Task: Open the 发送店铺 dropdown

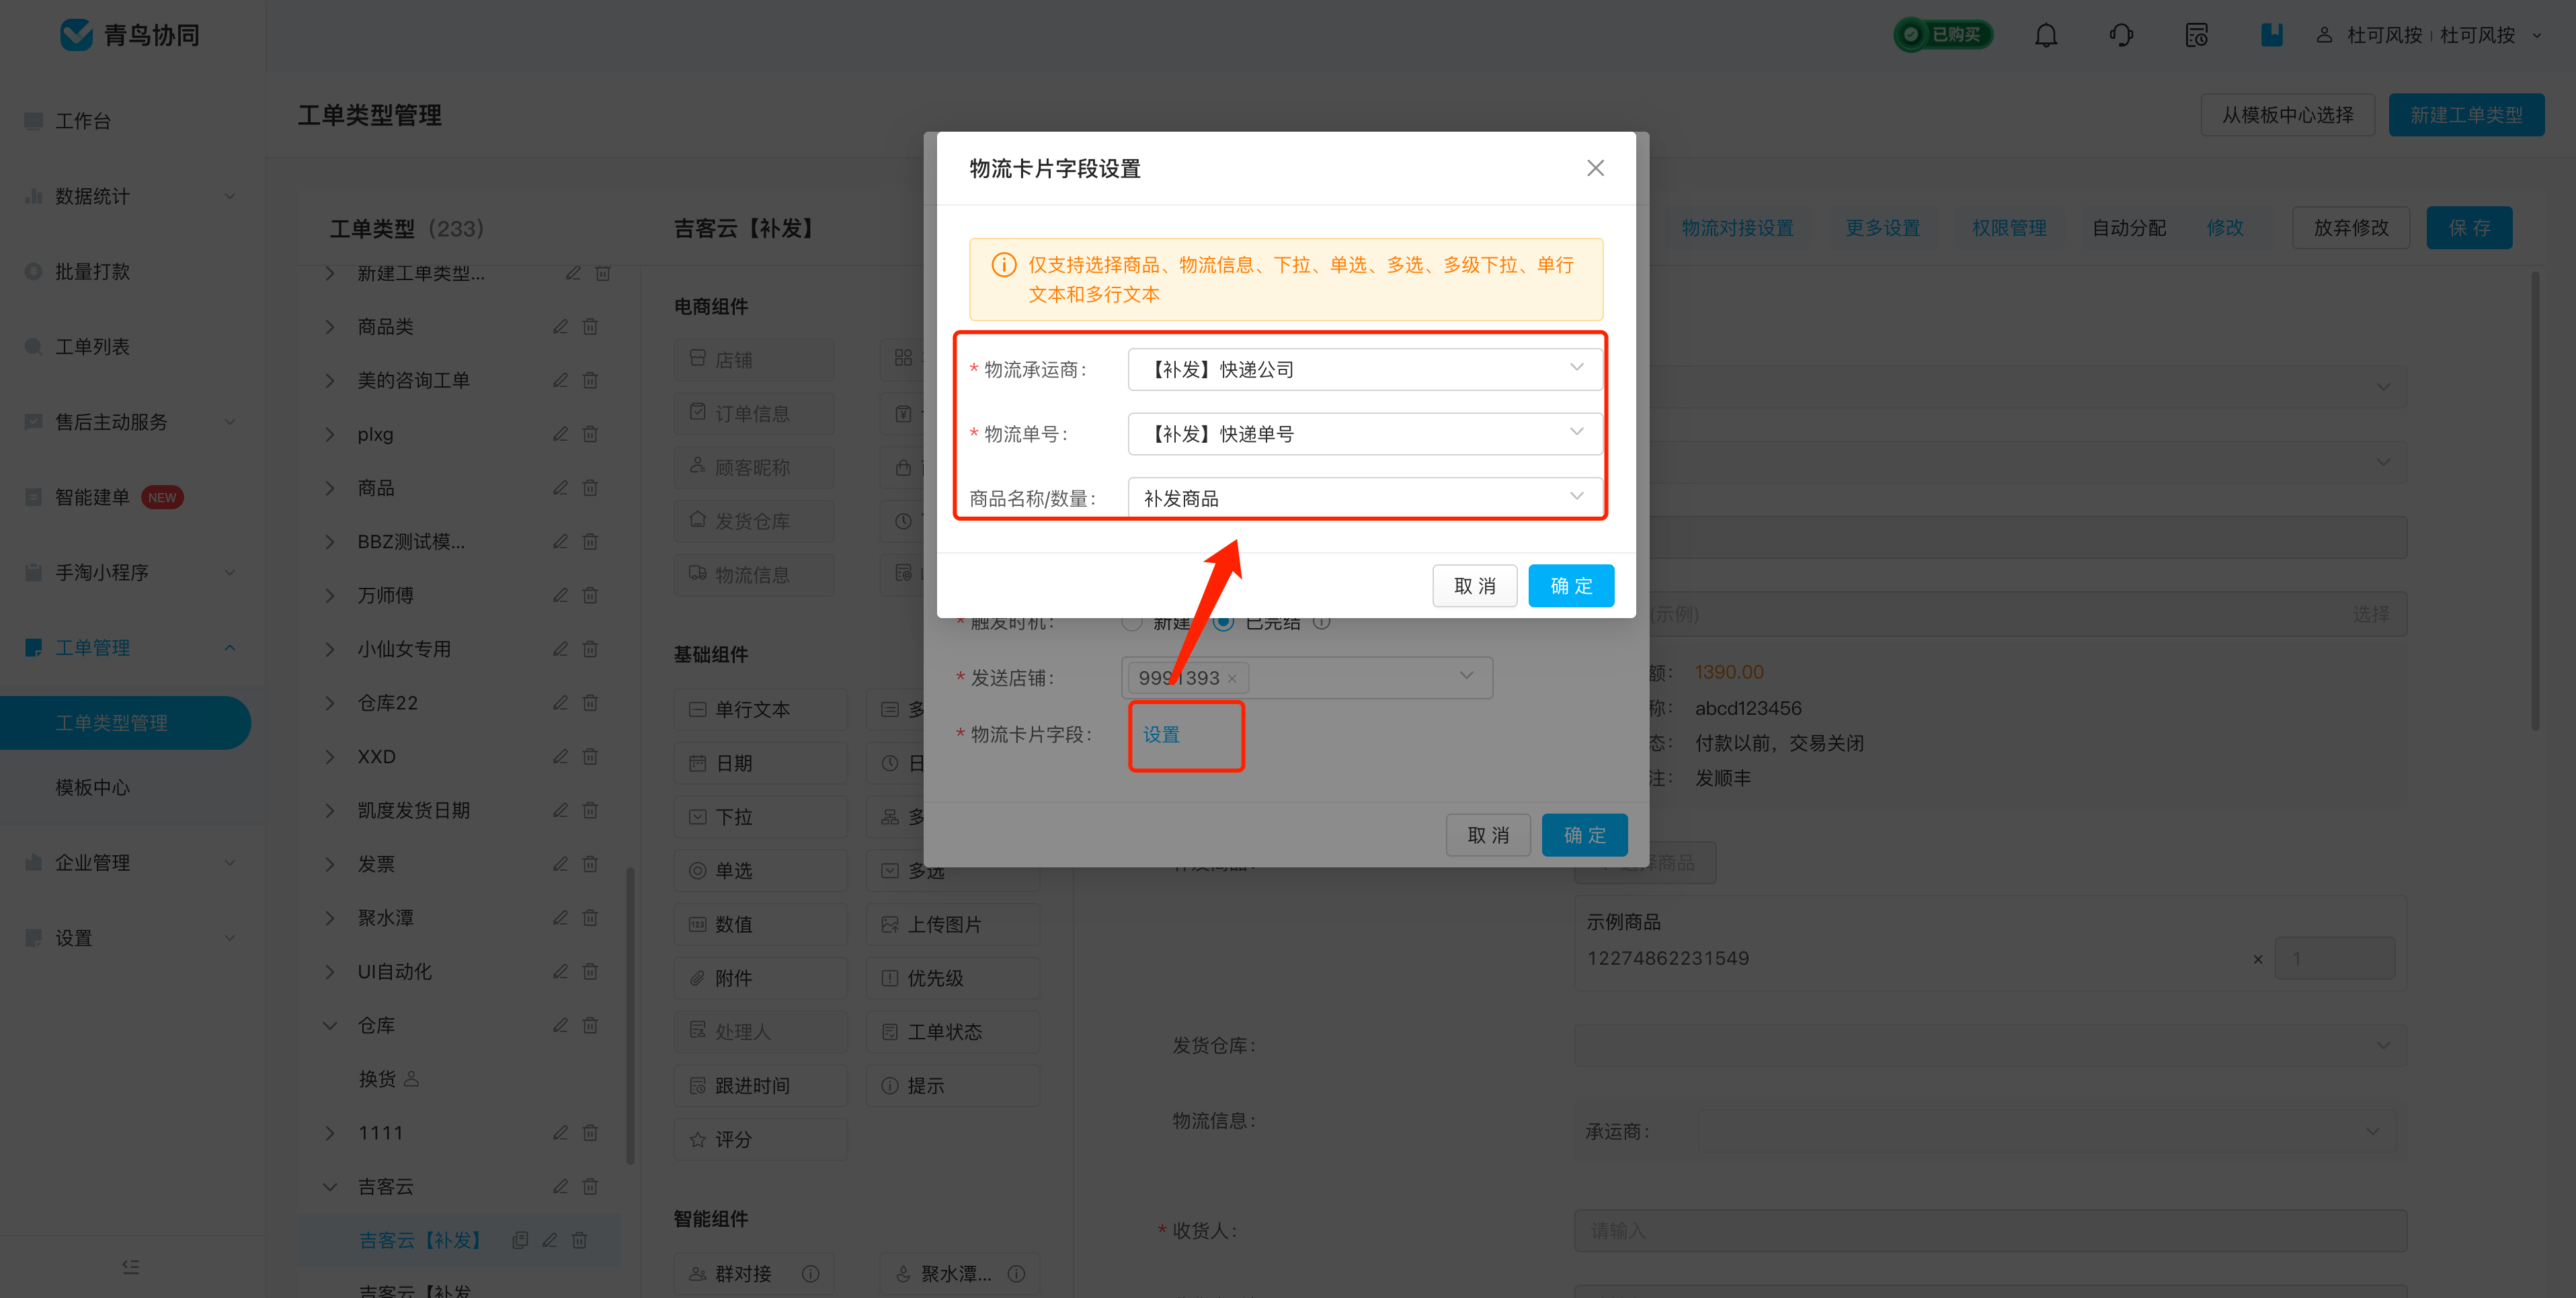Action: pos(1307,677)
